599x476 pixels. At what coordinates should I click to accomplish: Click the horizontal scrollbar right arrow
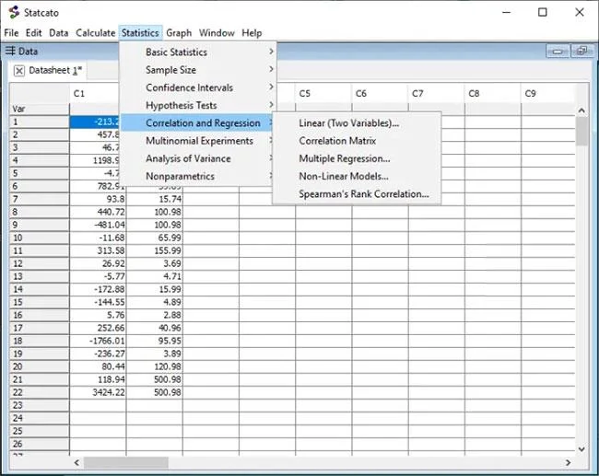tap(568, 462)
